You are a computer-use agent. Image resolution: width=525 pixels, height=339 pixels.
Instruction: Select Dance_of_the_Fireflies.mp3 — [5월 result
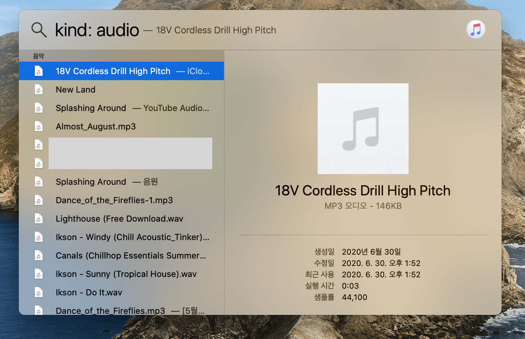[121, 309]
